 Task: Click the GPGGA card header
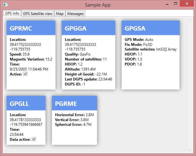coord(88,28)
